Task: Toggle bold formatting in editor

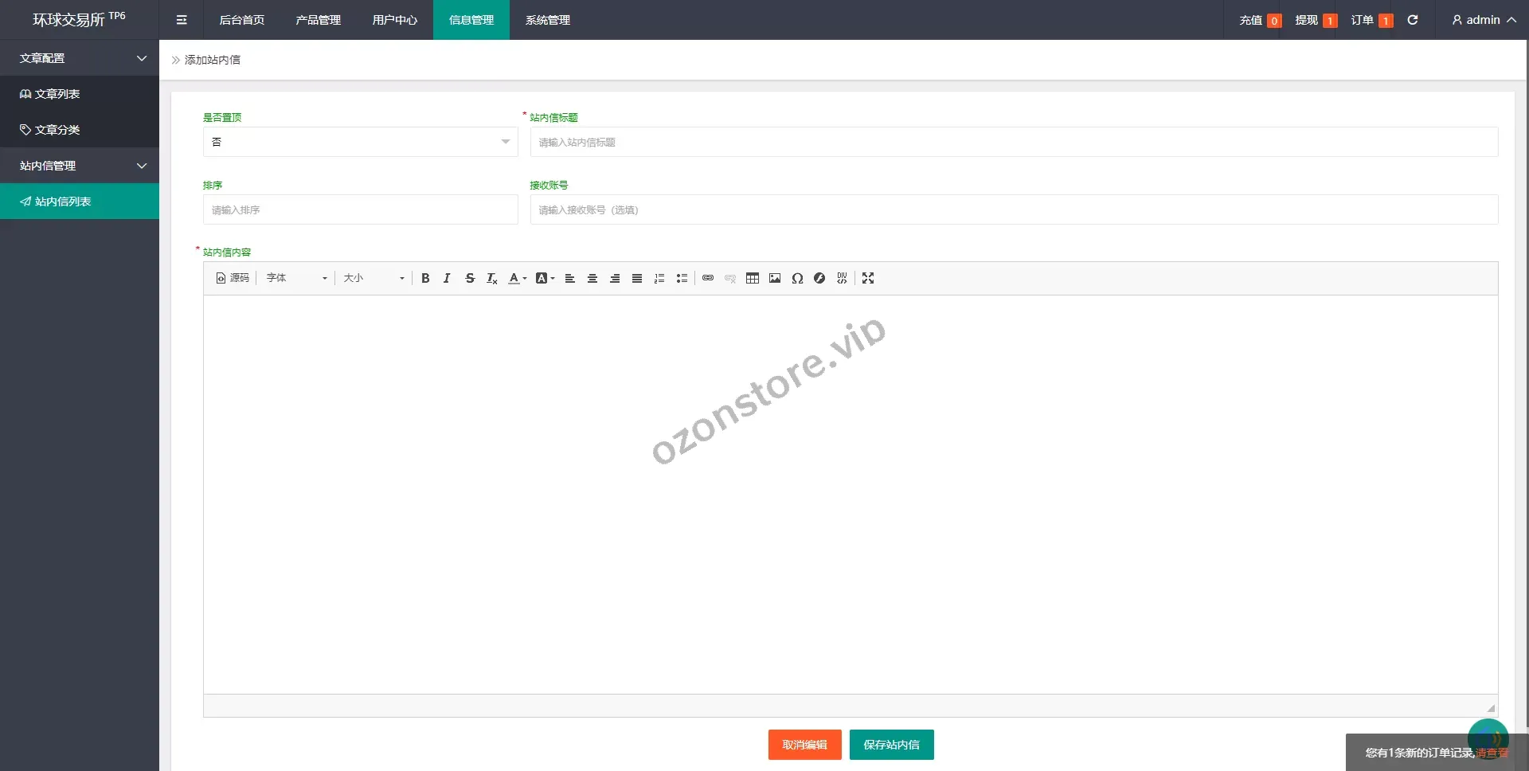Action: click(x=425, y=278)
